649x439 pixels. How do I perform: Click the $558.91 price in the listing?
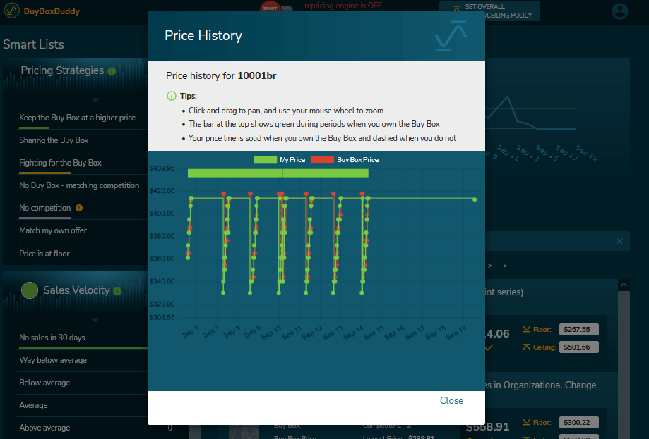[x=487, y=426]
